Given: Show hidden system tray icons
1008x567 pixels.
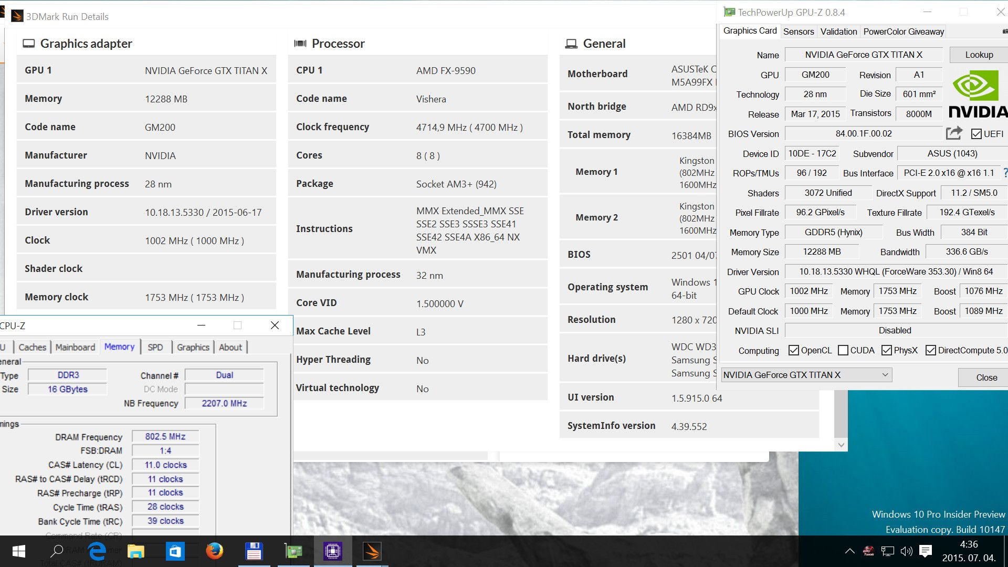Looking at the screenshot, I should [x=849, y=551].
